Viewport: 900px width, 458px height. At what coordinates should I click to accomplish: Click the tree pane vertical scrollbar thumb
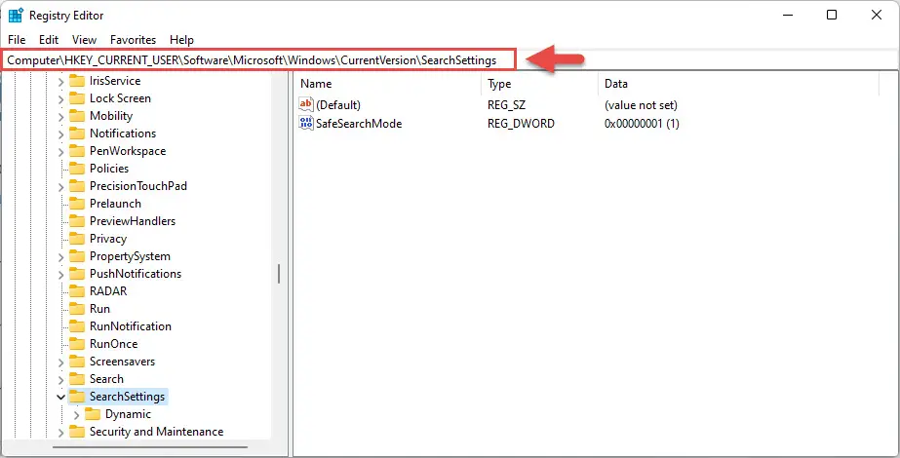tap(279, 274)
